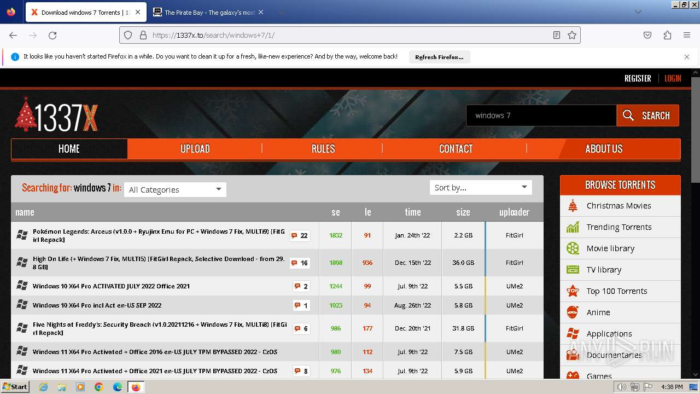The height and width of the screenshot is (394, 700).
Task: Open Christmas Movies in Browse Torrents
Action: tap(619, 206)
